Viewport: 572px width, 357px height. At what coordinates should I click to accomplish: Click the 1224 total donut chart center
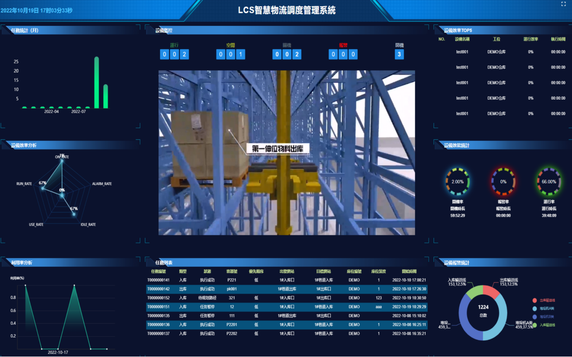click(483, 311)
